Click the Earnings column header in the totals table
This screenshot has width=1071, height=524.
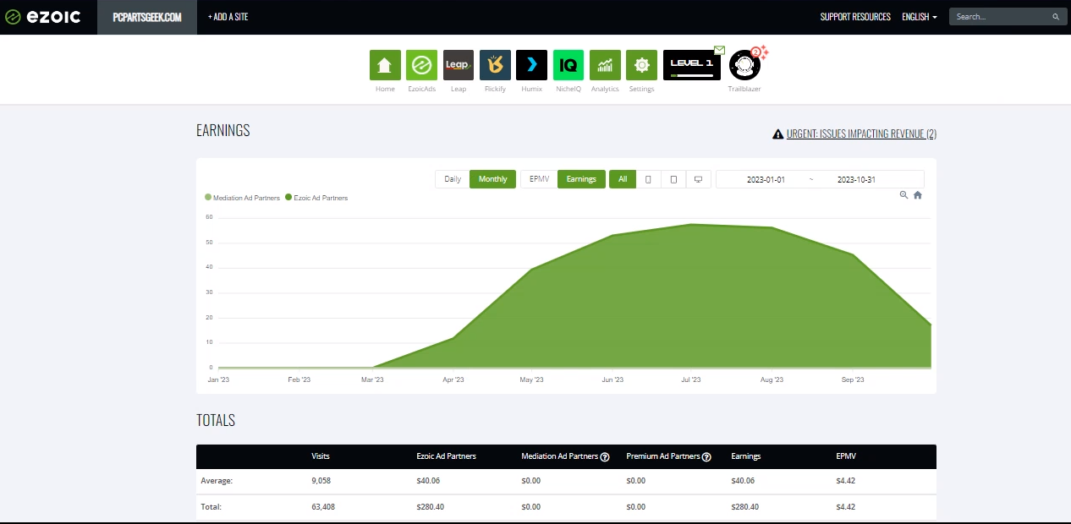pyautogui.click(x=746, y=456)
